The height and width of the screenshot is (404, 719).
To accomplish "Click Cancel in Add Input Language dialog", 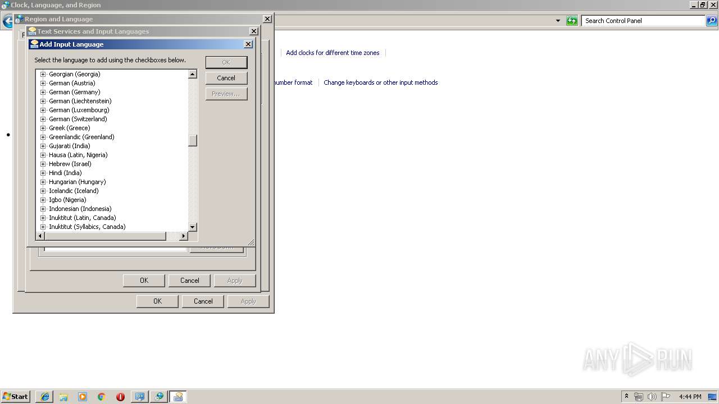I will click(226, 78).
